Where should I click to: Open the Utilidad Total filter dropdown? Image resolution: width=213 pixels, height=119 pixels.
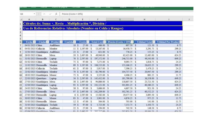(154, 42)
